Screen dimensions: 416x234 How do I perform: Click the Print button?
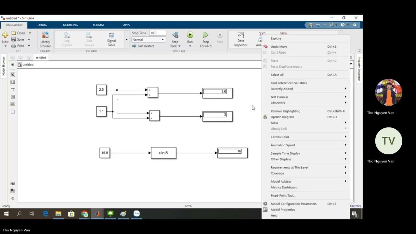[x=18, y=46]
